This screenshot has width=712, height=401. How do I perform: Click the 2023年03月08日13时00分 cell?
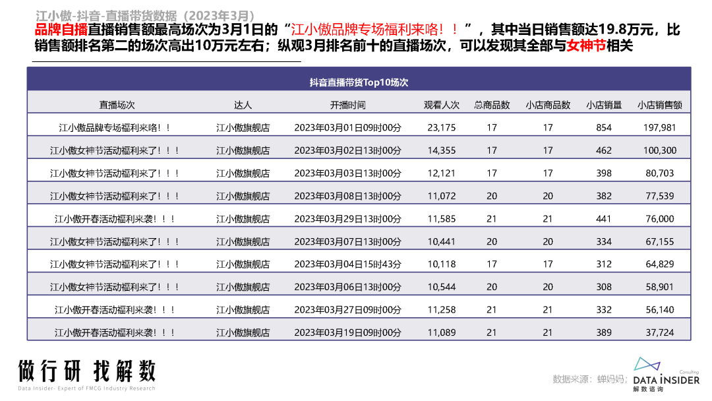click(348, 196)
